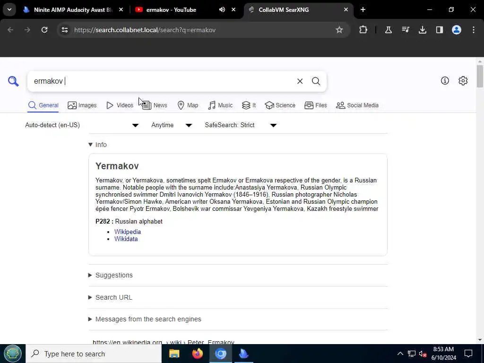Expand the Search URL section
484x363 pixels.
pyautogui.click(x=110, y=298)
